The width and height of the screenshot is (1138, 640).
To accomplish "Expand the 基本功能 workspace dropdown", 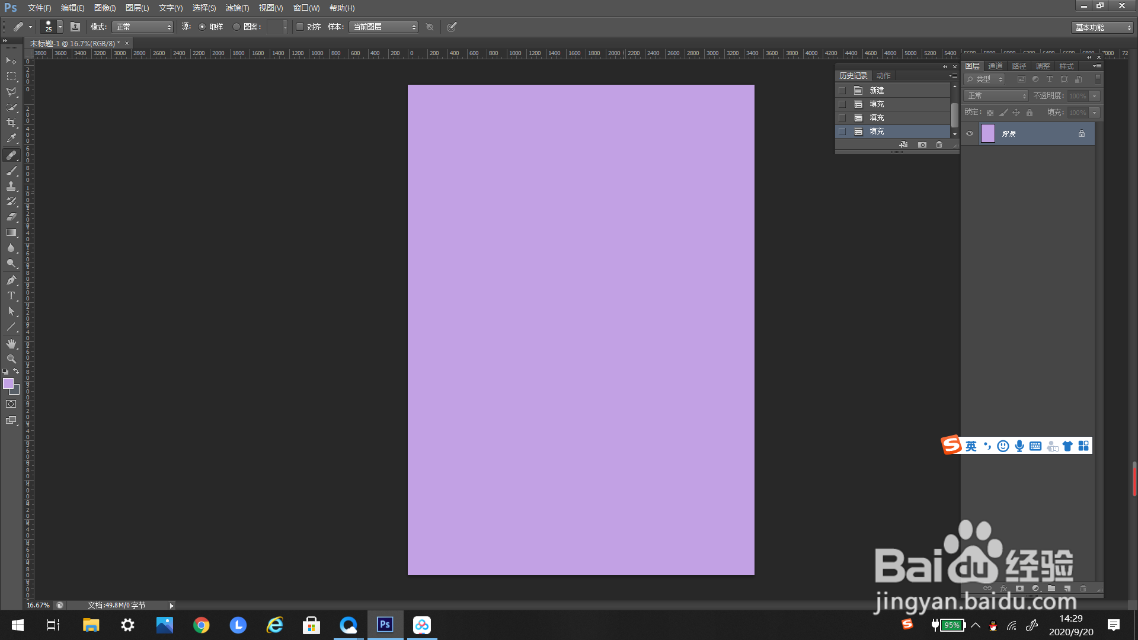I will coord(1102,27).
